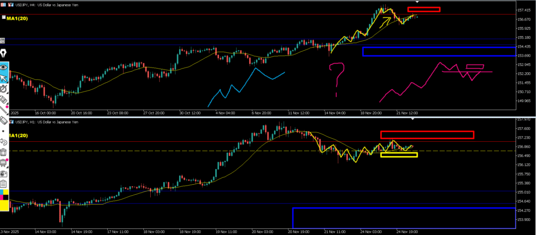Click the 157.415 price scale label
Viewport: 536px width, 235px height.
[524, 10]
